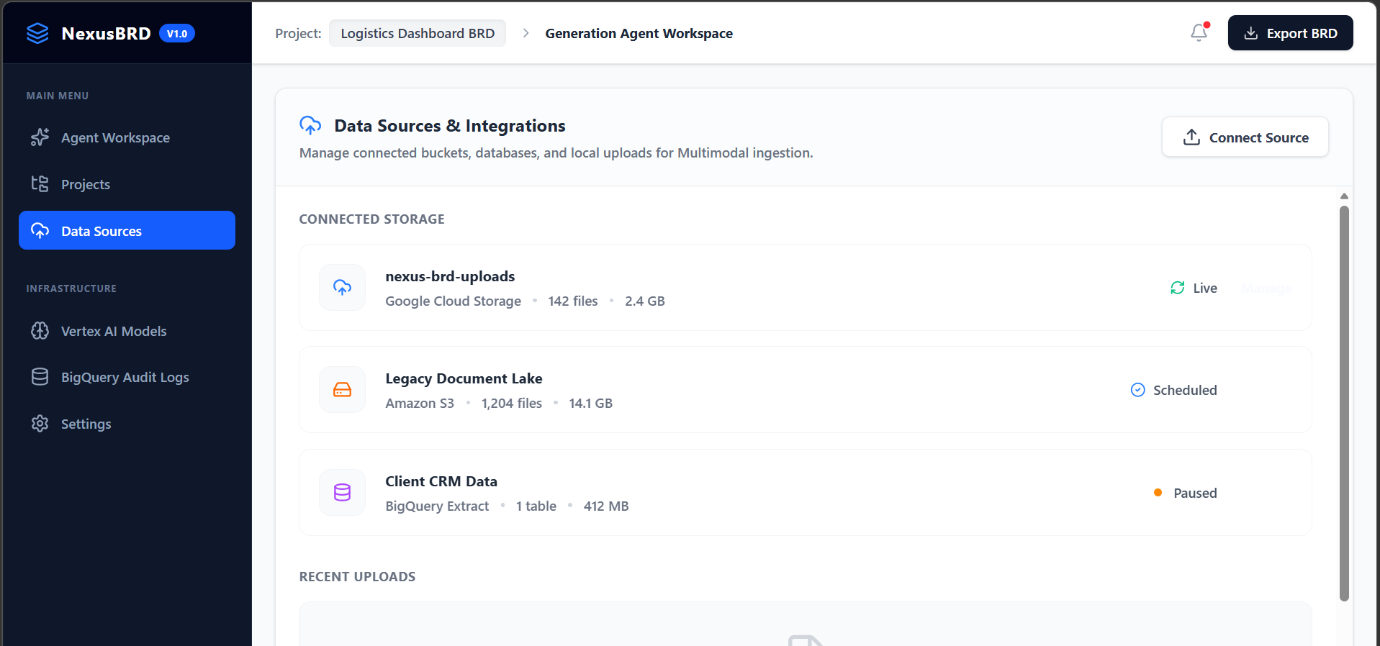Click the Client CRM Data database icon
1380x646 pixels.
pos(343,493)
